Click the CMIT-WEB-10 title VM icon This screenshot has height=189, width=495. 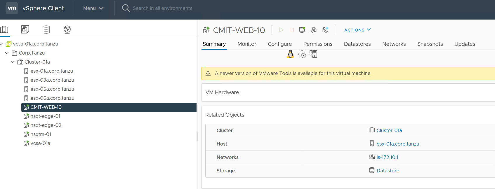206,30
